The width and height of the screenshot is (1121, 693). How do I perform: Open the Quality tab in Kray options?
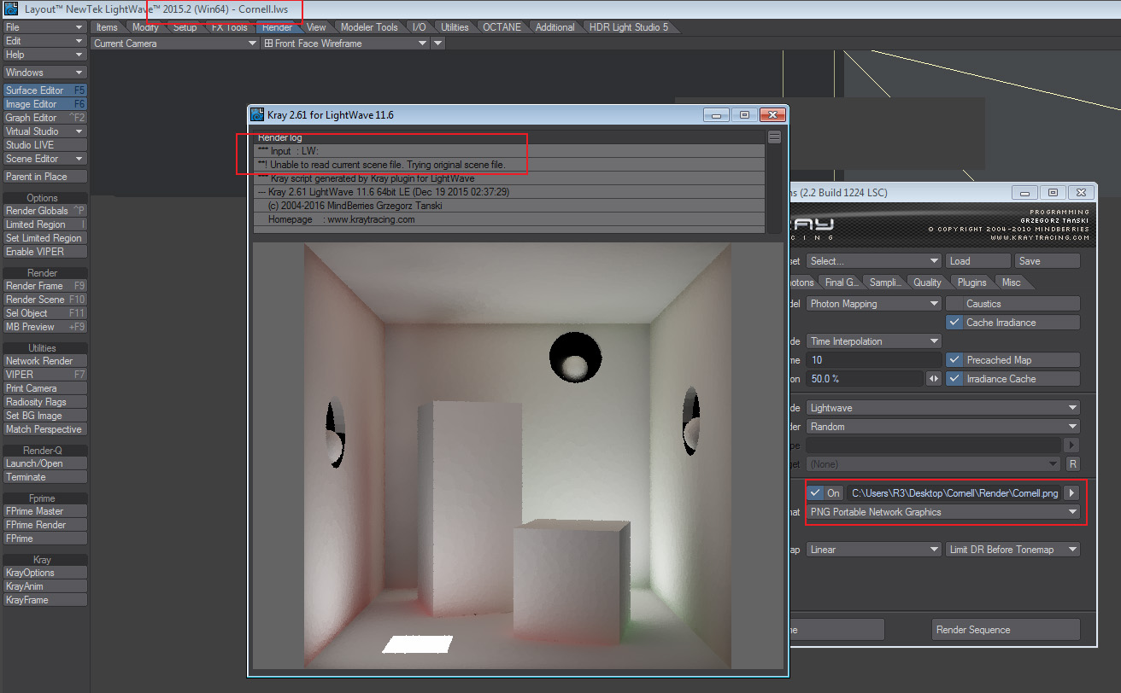coord(927,282)
